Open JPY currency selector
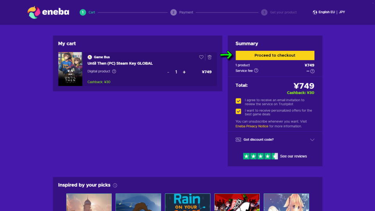Screen dimensions: 375x211 click(x=342, y=12)
